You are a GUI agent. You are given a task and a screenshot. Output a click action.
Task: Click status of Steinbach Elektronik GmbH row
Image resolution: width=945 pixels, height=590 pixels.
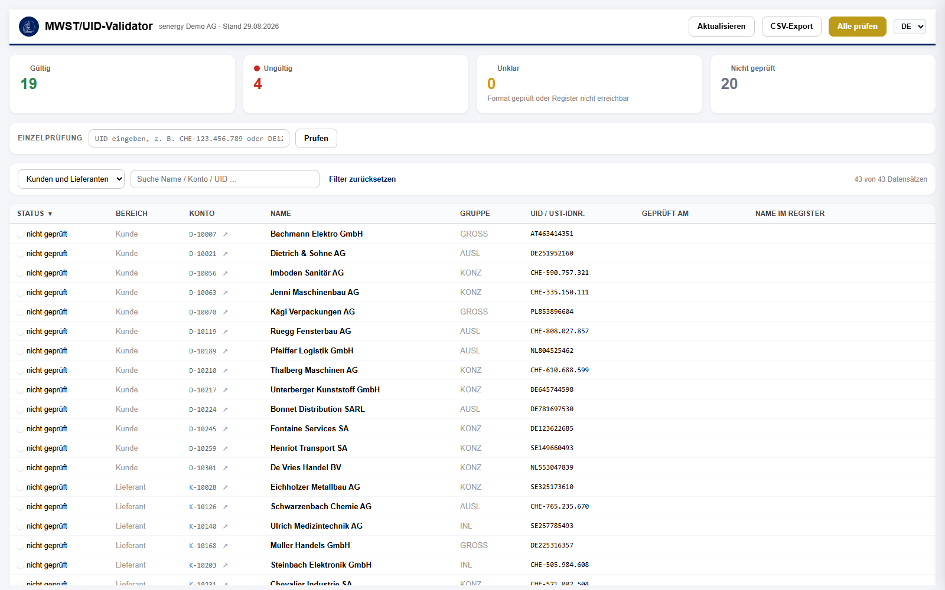[43, 565]
